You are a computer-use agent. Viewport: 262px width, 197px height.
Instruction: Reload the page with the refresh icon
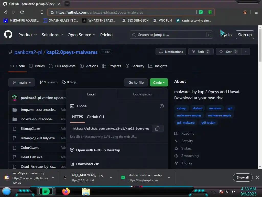[22, 12]
